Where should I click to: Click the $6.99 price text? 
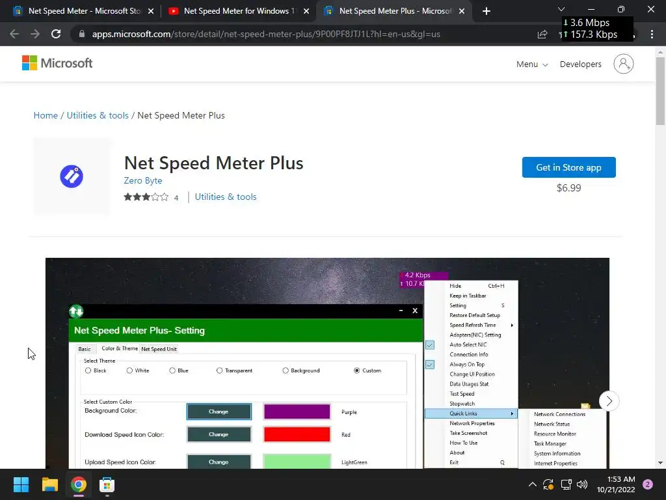[568, 188]
